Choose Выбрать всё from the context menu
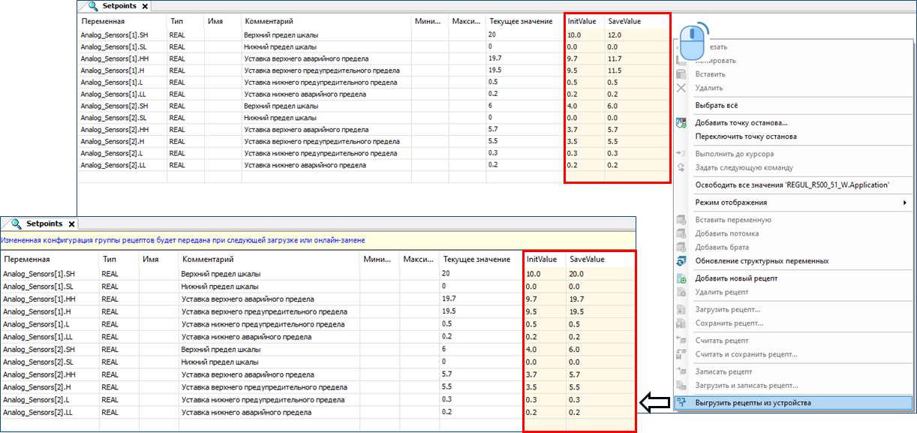Viewport: 917px width, 433px height. click(721, 105)
